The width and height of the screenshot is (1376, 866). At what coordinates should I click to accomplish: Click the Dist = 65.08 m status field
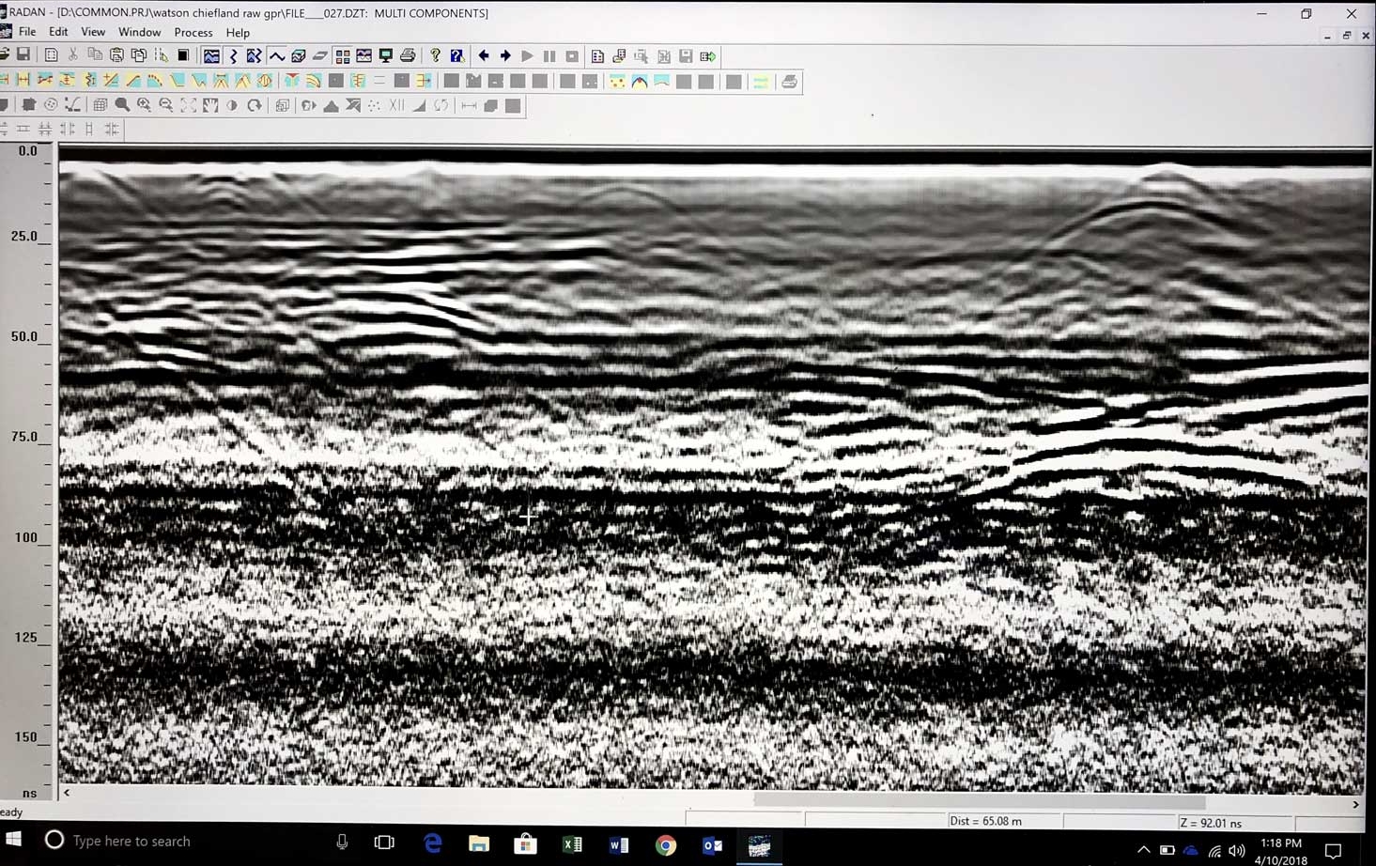1004,821
